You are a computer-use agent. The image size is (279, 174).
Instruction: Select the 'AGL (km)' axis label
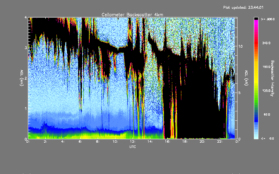point(22,78)
